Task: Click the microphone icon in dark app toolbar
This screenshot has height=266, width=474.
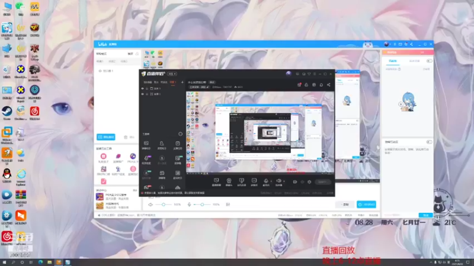Action: [x=266, y=181]
